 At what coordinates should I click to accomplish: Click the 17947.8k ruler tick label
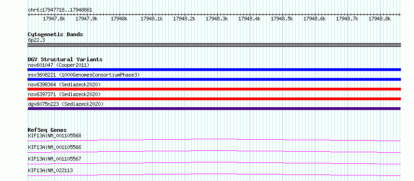click(54, 19)
